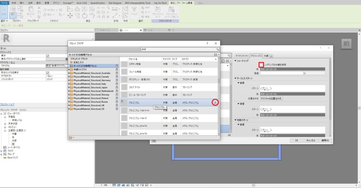The image size is (361, 188).
Task: Open the Asset Browser view options dropdown
Action: tap(217, 55)
